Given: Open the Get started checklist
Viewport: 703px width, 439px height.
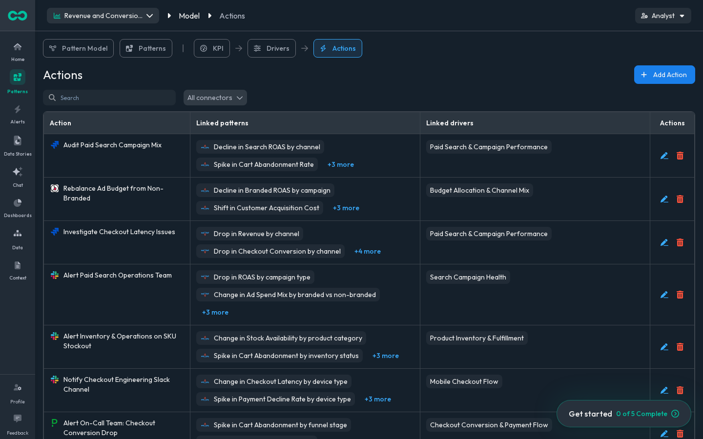Looking at the screenshot, I should [624, 414].
